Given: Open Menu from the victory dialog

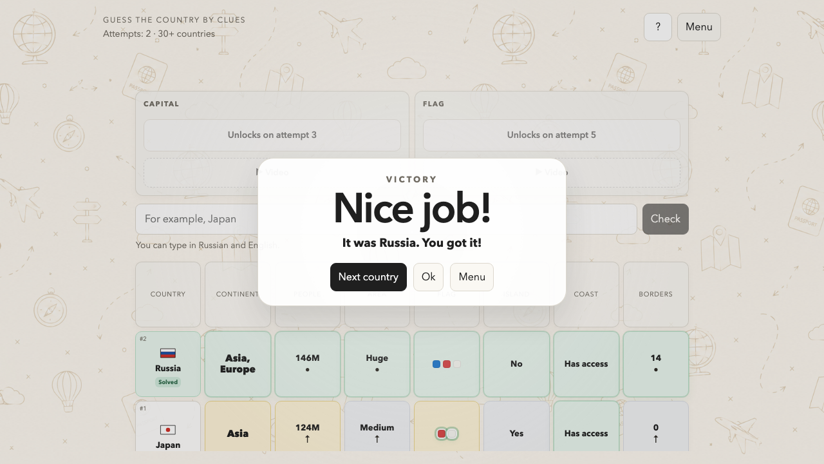Looking at the screenshot, I should (x=472, y=277).
